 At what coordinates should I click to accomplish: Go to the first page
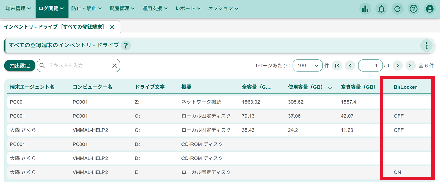point(337,66)
